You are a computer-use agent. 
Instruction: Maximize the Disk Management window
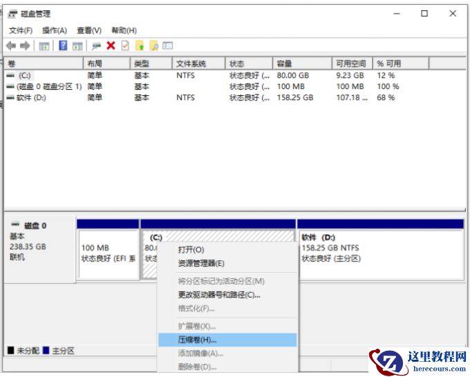click(424, 14)
